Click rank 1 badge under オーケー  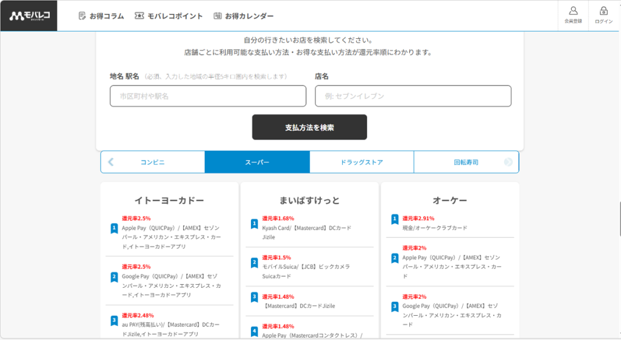pos(394,219)
